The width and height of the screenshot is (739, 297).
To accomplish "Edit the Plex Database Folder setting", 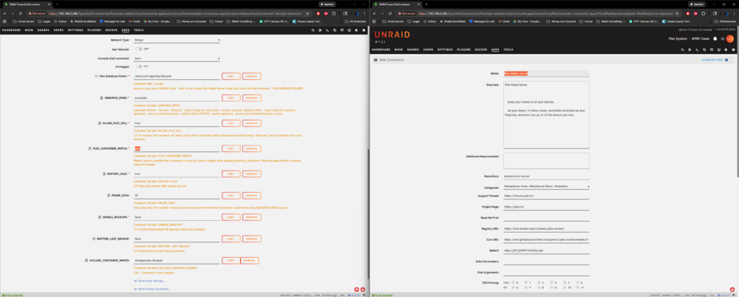I will (x=231, y=76).
